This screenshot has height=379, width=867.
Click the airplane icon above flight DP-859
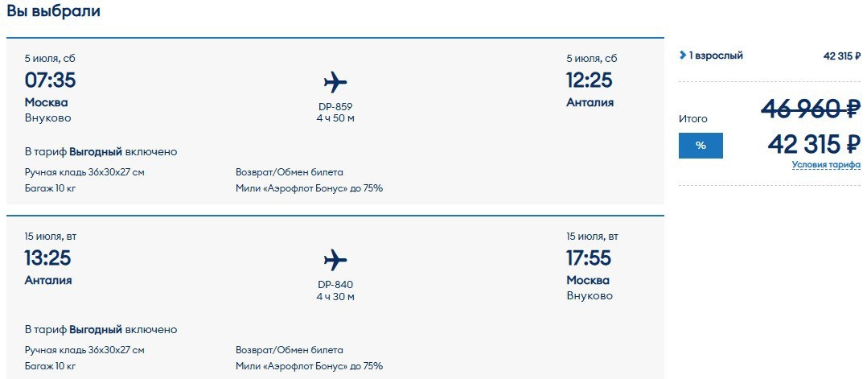tap(335, 82)
